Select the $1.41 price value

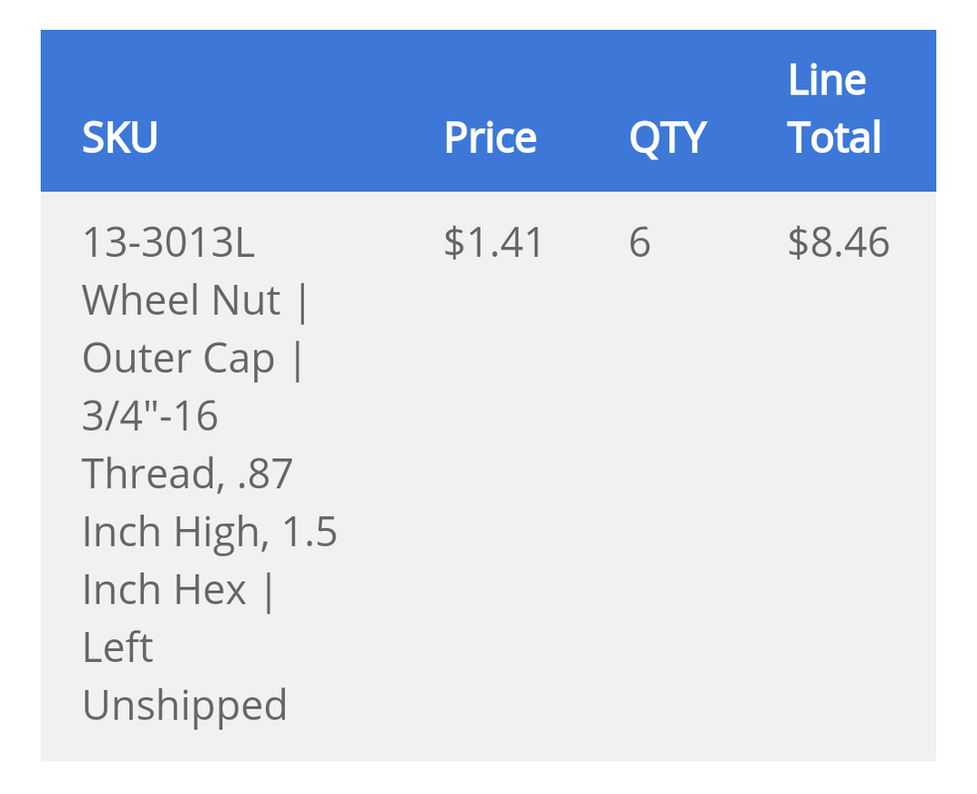coord(492,242)
